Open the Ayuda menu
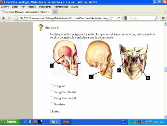 coord(74,7)
